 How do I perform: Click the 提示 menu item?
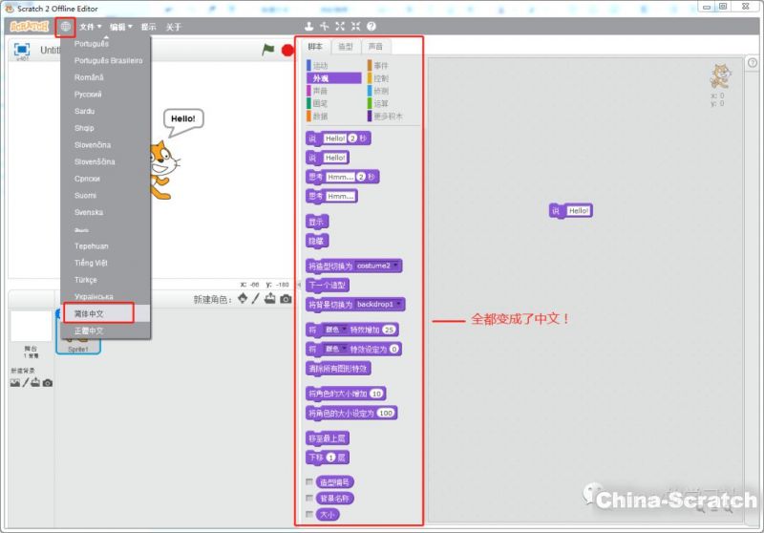click(x=149, y=27)
